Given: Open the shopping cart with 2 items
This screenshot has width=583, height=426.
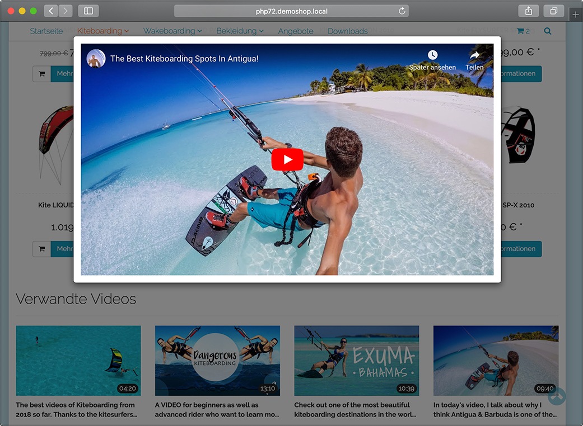Looking at the screenshot, I should click(523, 31).
